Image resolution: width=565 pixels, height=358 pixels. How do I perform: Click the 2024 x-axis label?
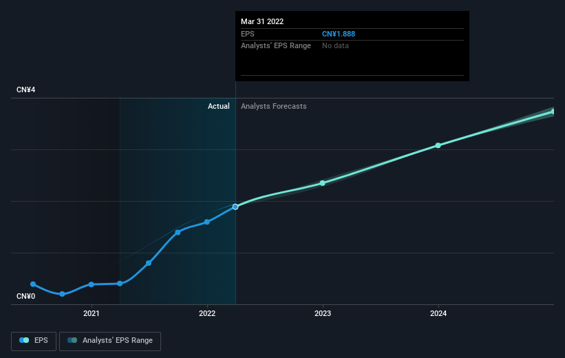[438, 314]
